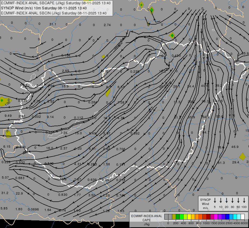This screenshot has width=249, height=228.
Task: Click the SBCIN layer title line
Action: point(54,13)
